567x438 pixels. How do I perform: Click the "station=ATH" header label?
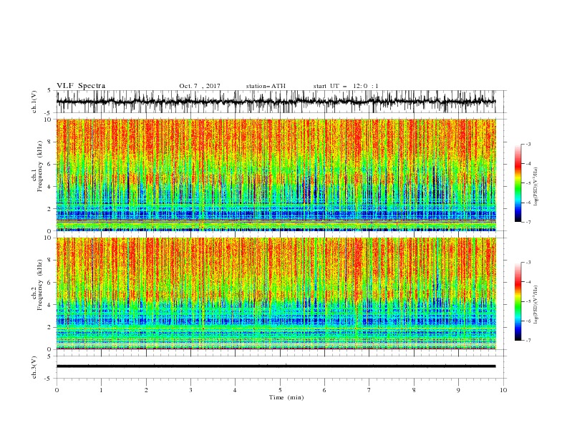(266, 86)
